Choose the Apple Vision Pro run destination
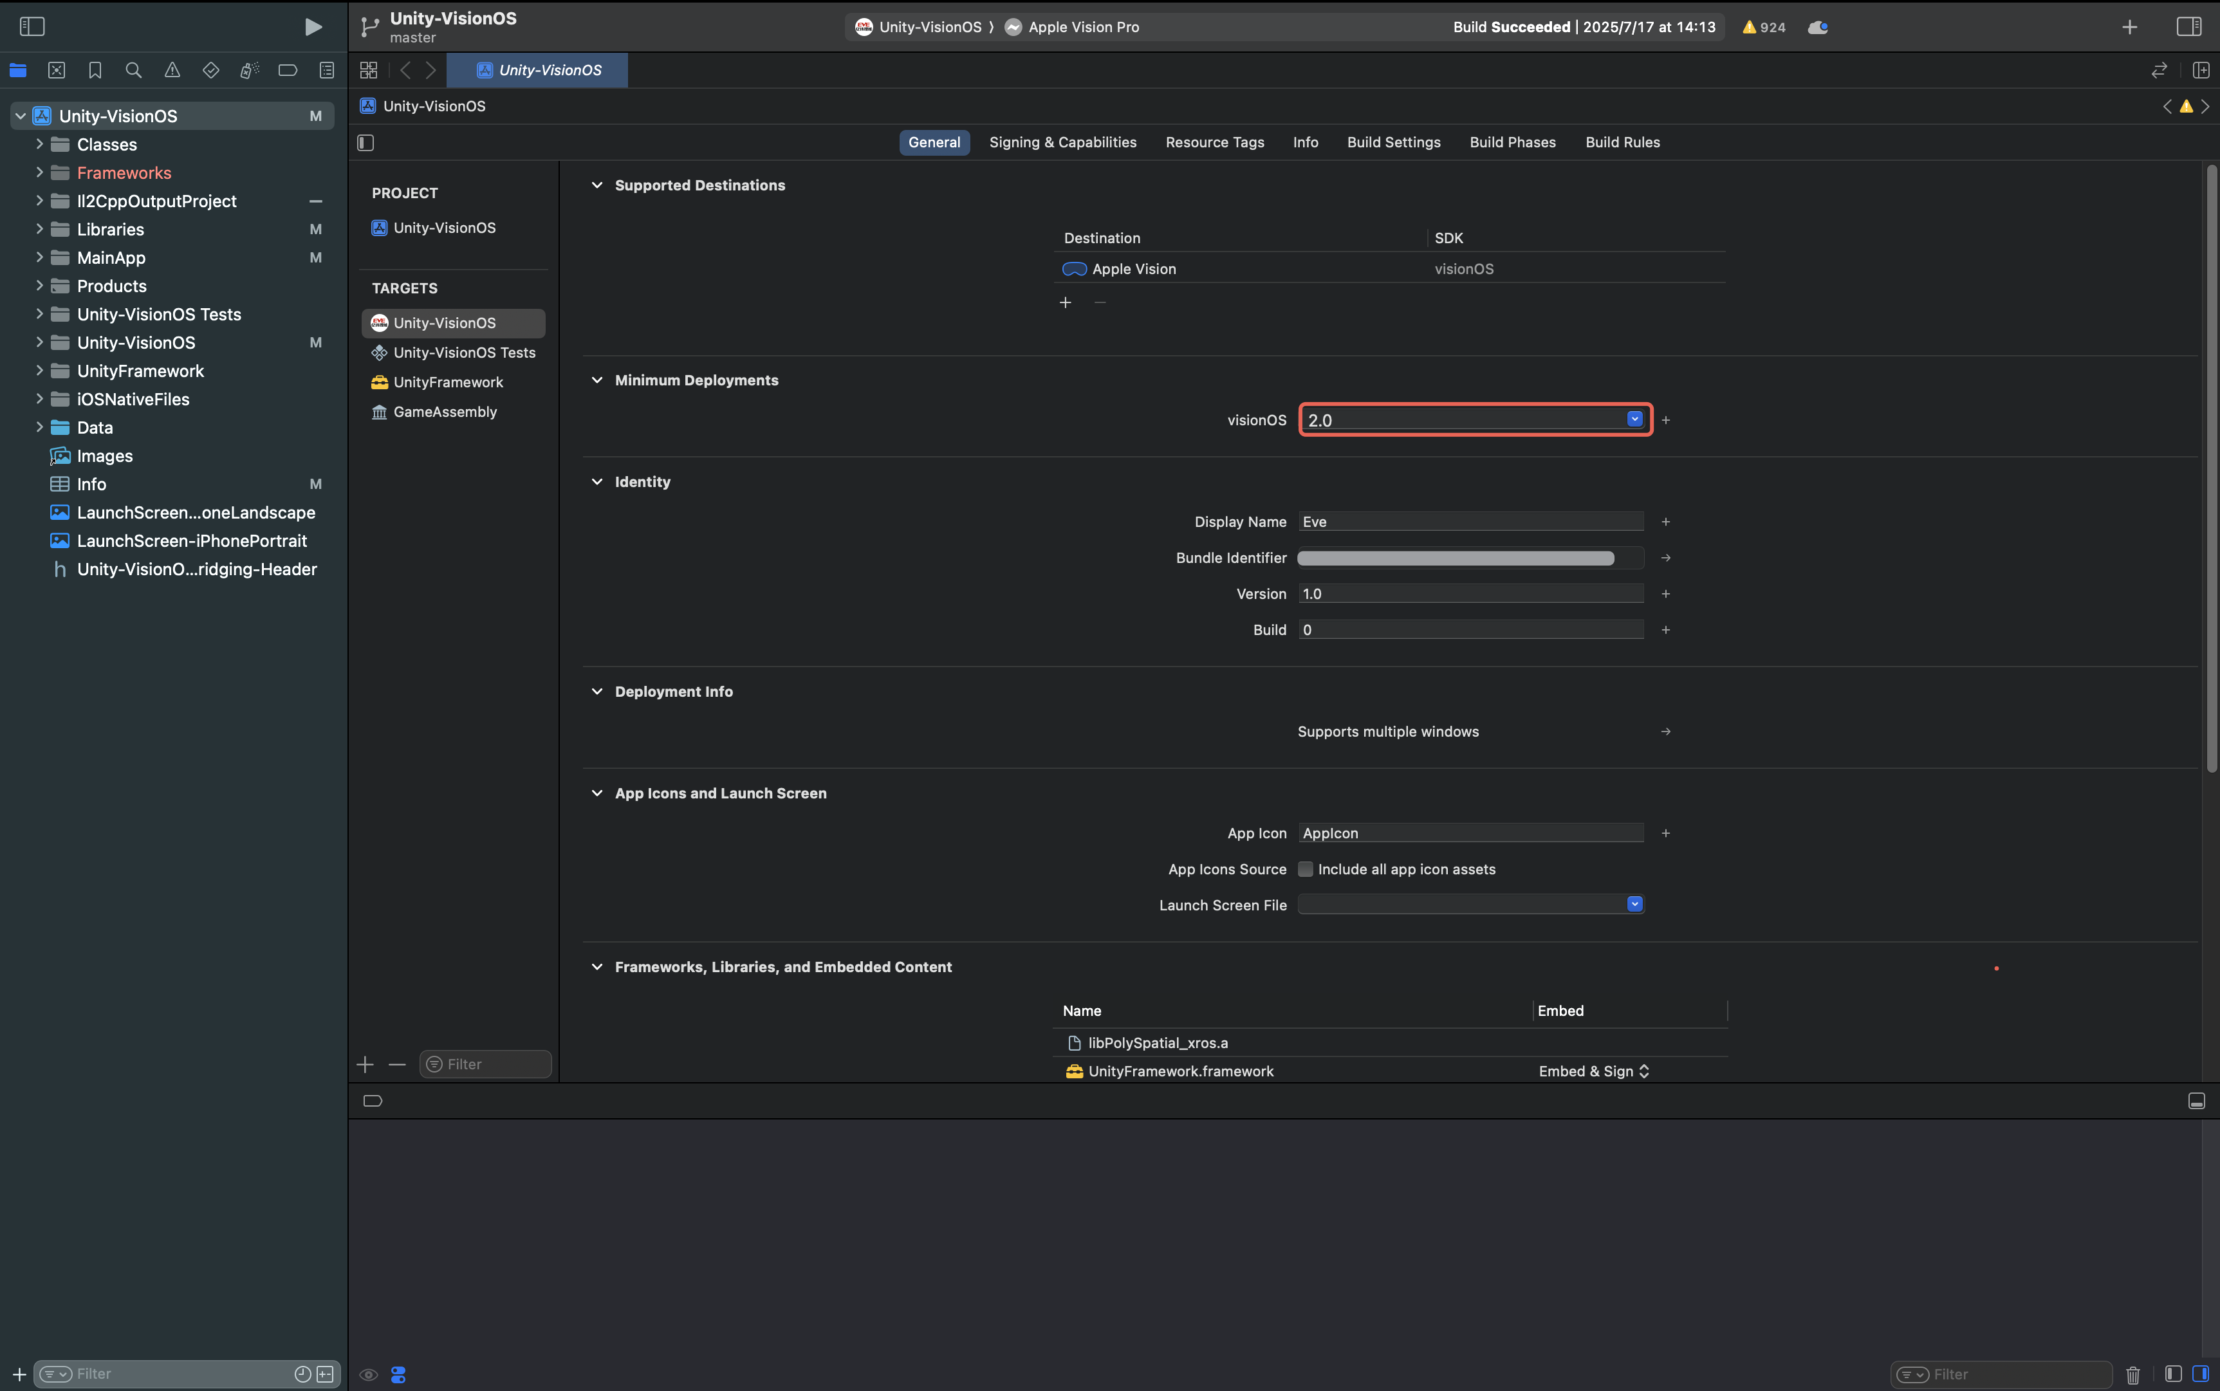This screenshot has height=1391, width=2220. pyautogui.click(x=1073, y=26)
